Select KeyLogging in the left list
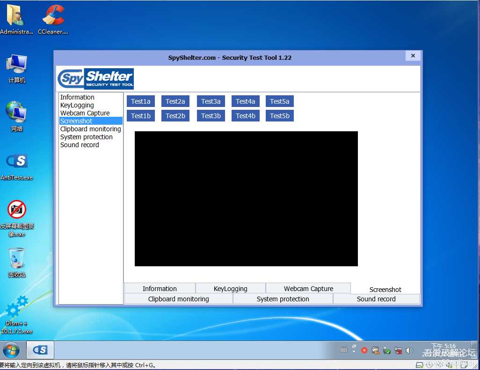480x370 pixels. click(77, 105)
